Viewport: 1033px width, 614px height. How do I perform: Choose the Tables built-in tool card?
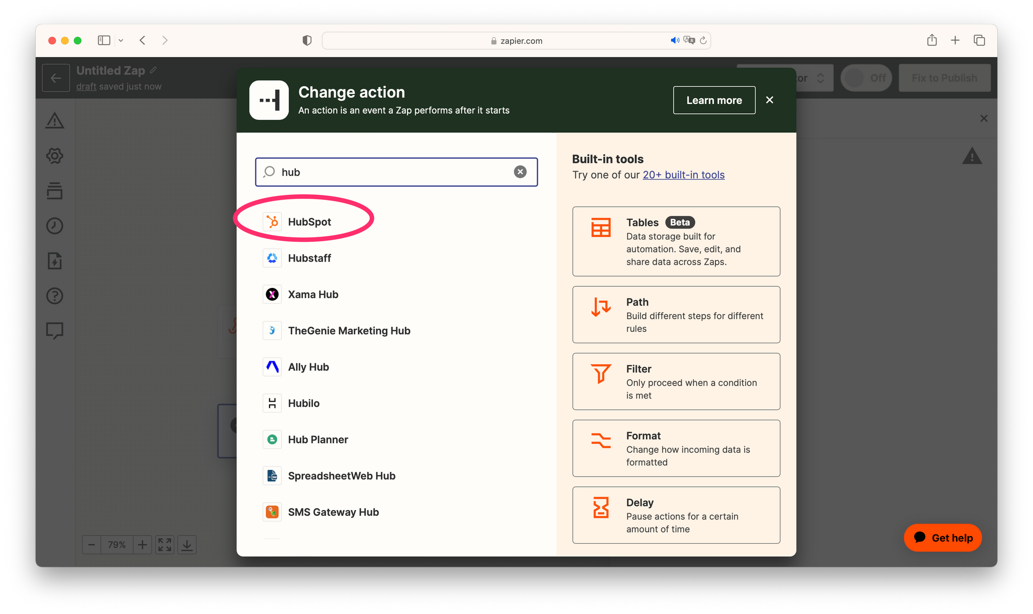676,241
